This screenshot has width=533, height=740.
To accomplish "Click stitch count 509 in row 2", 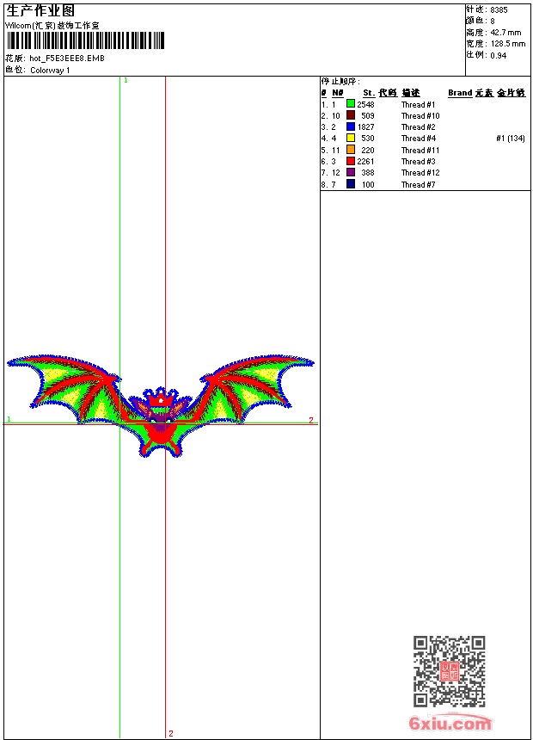I will coord(368,115).
